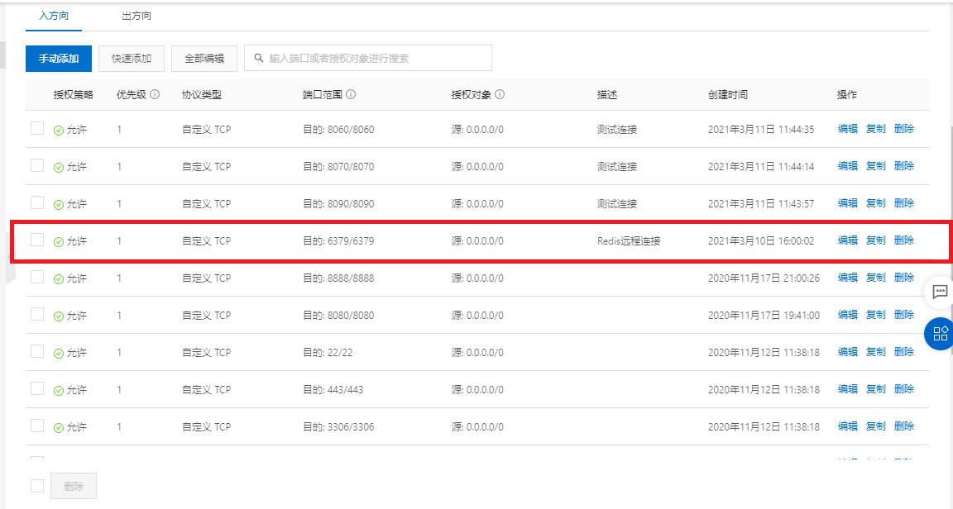Image resolution: width=953 pixels, height=509 pixels.
Task: Tick checkbox for the 8080/8080 rule
Action: pyautogui.click(x=37, y=314)
